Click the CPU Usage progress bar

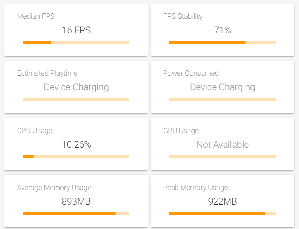point(76,157)
